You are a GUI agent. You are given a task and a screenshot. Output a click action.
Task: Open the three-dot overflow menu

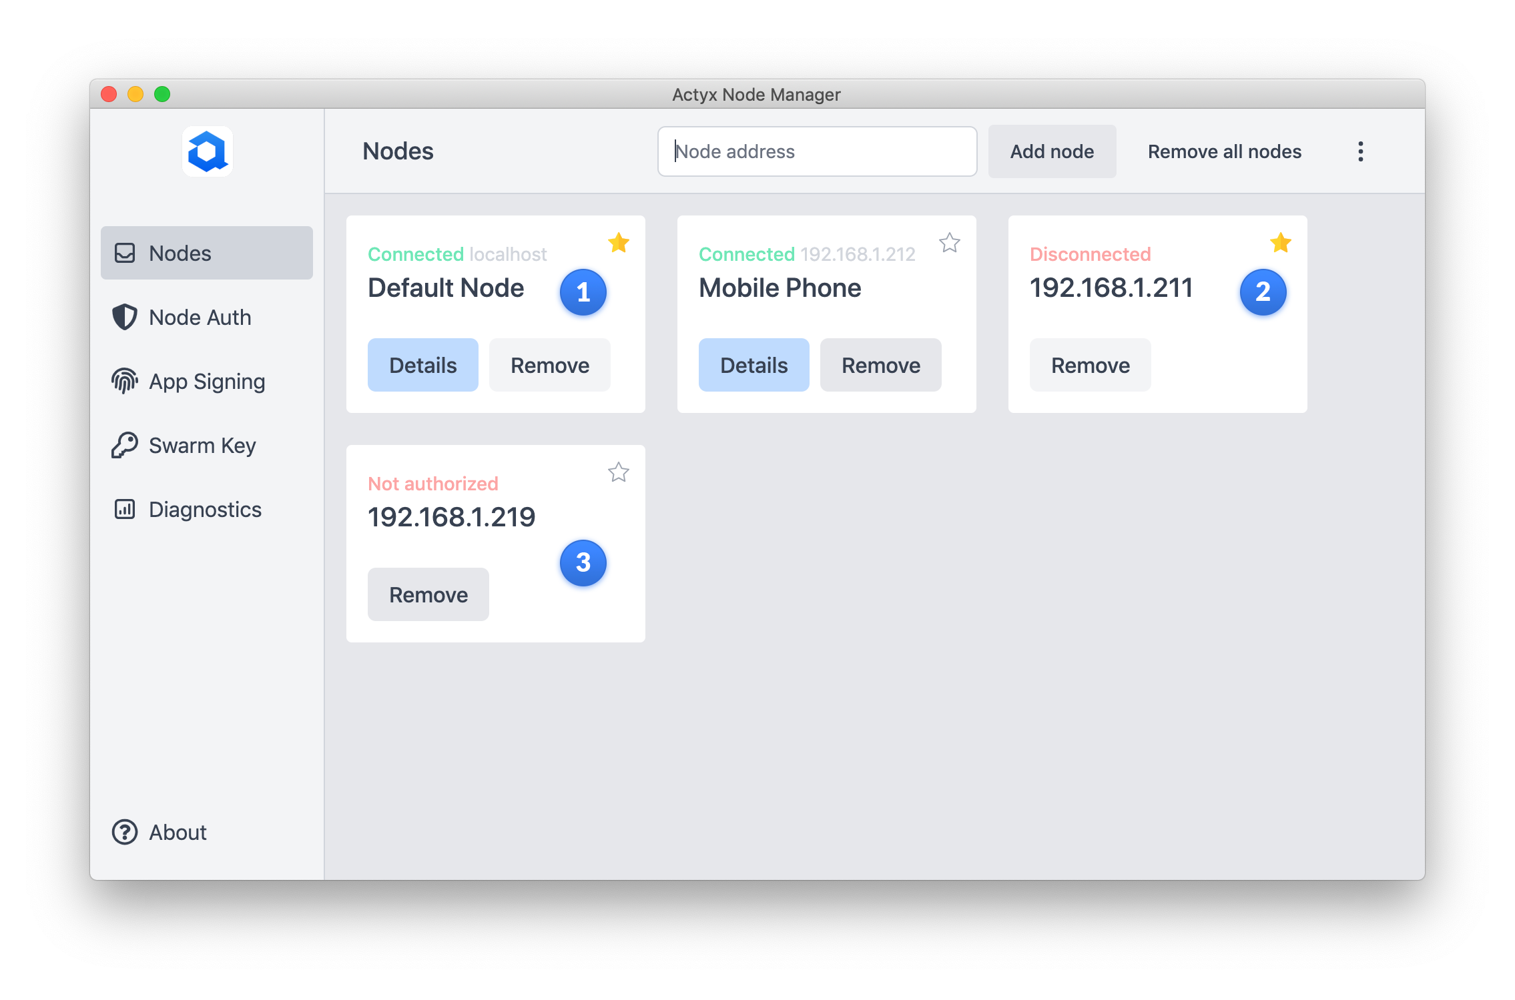[x=1359, y=151]
